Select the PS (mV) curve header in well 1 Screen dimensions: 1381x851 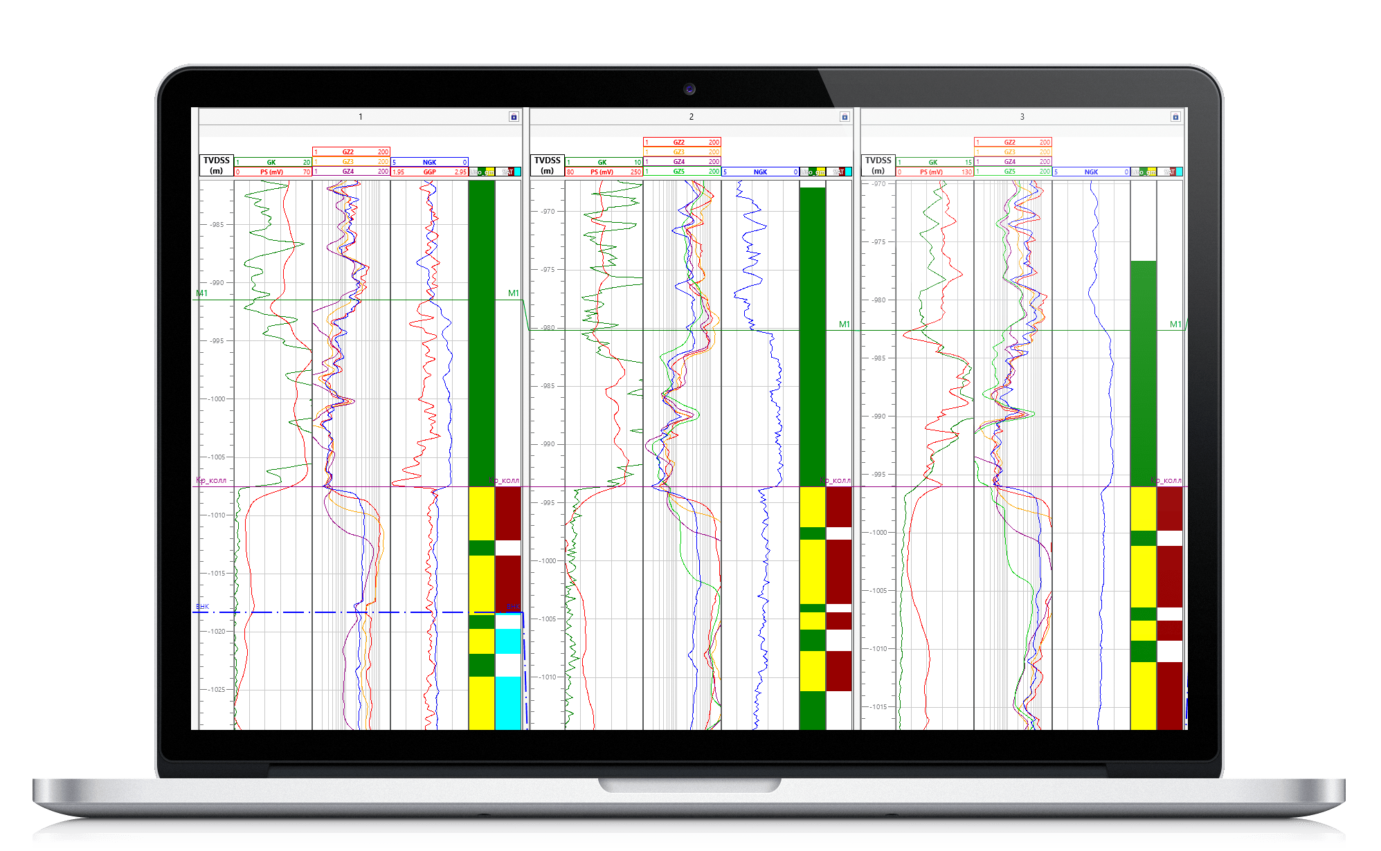[x=273, y=172]
